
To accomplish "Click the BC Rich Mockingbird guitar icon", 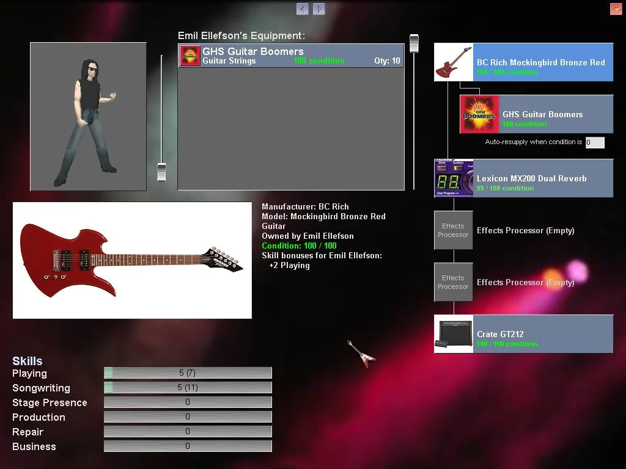I will click(x=454, y=62).
